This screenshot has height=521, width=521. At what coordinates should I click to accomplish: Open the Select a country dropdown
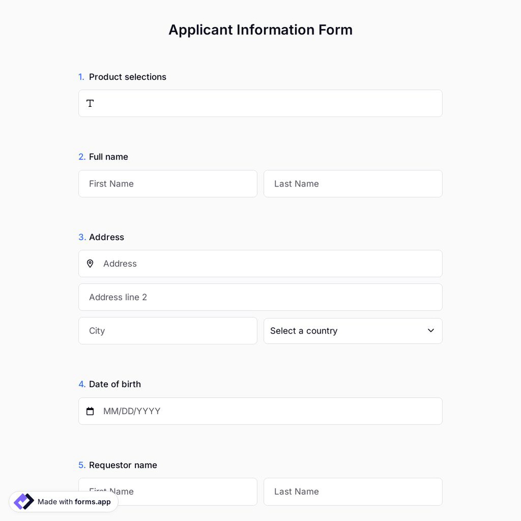coord(353,331)
